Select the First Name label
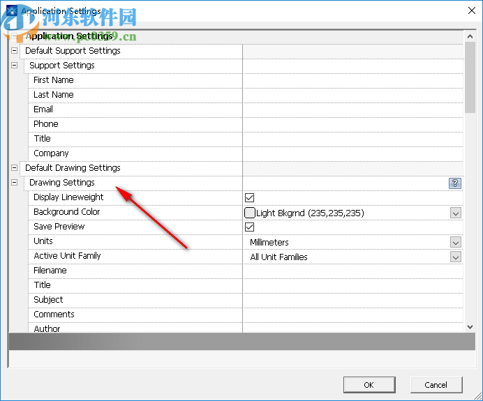 point(54,80)
